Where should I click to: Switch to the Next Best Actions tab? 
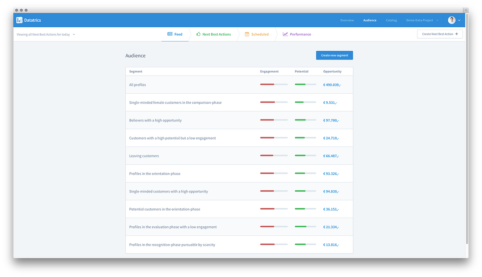pyautogui.click(x=214, y=34)
